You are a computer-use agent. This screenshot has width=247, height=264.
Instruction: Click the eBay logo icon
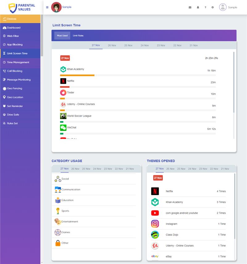155,256
